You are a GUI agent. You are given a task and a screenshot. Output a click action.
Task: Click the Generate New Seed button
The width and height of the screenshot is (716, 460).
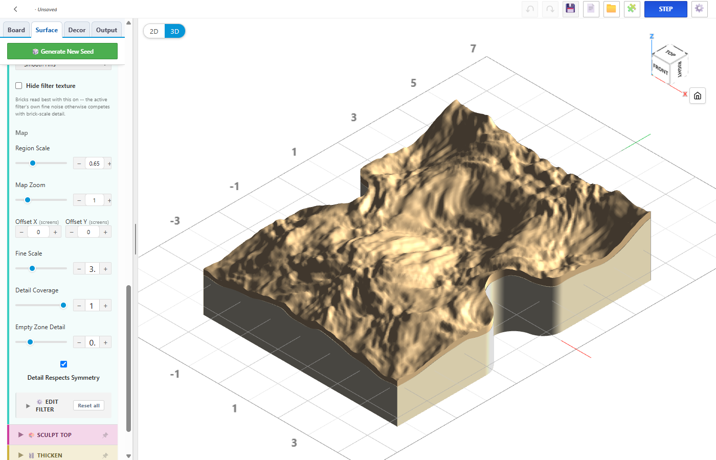[x=62, y=51]
